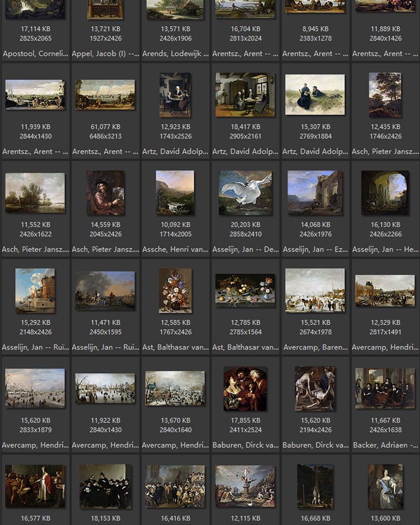
Task: Click the Backer, Adriaen group portrait thumbnail
Action: 385,388
